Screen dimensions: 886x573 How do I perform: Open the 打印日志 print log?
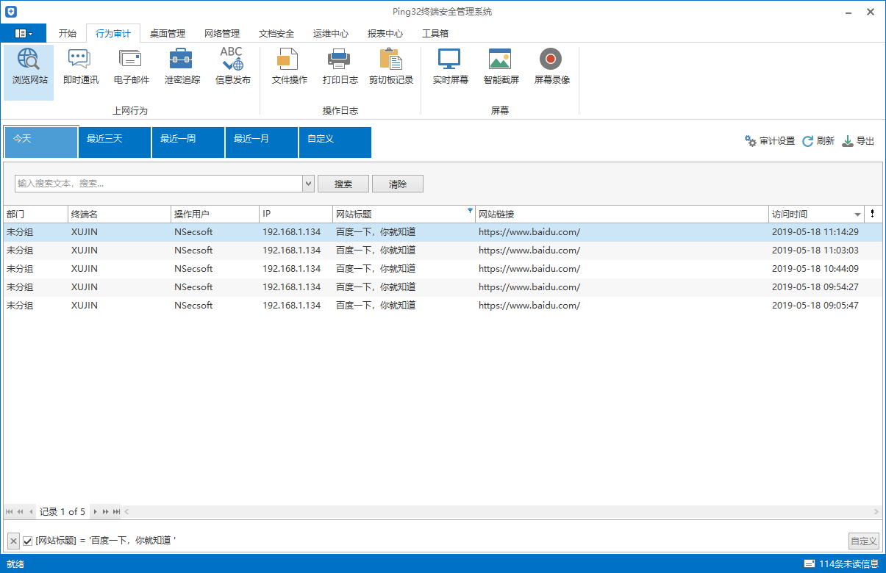pyautogui.click(x=340, y=68)
